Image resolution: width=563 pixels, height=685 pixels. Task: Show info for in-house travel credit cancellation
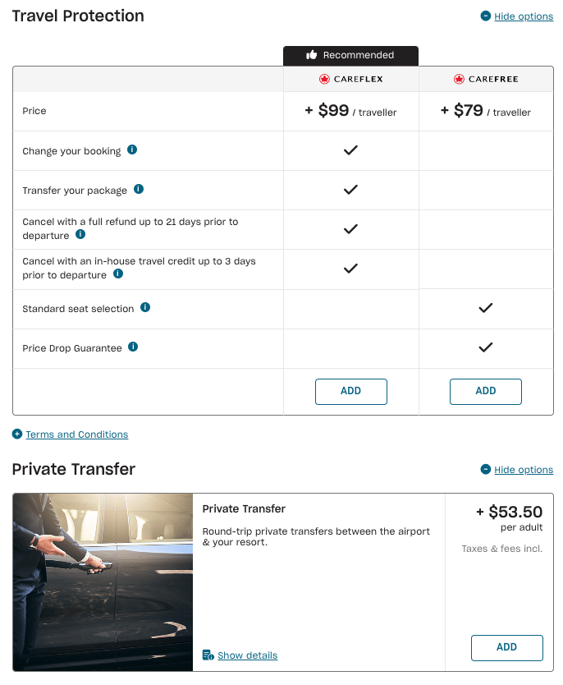pyautogui.click(x=118, y=274)
